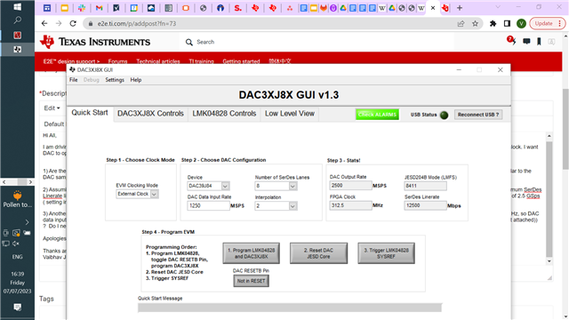Click the JESD204B Mode LMFS field
Image resolution: width=569 pixels, height=320 pixels.
coord(425,186)
